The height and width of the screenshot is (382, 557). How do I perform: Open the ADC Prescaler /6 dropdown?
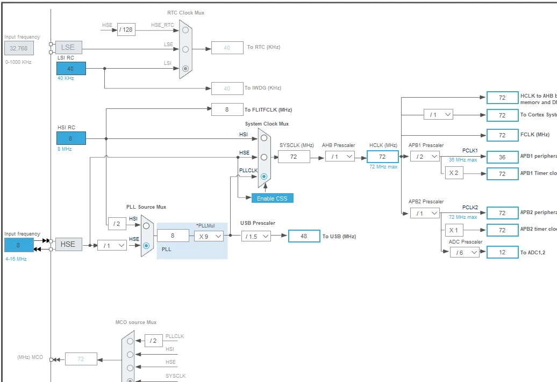[x=465, y=252]
